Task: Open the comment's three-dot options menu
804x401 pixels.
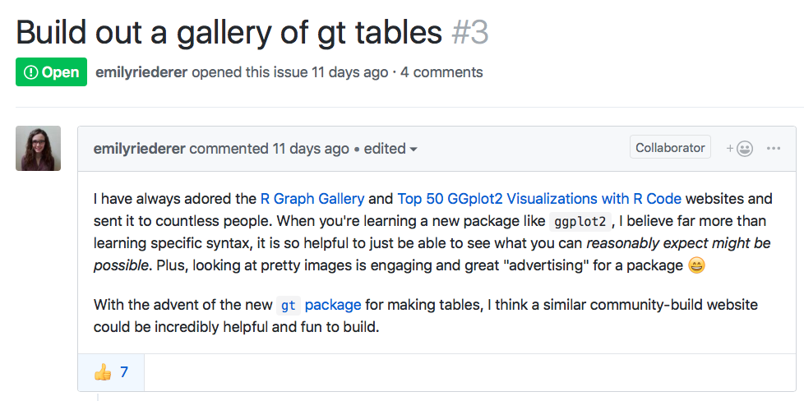Action: (774, 149)
